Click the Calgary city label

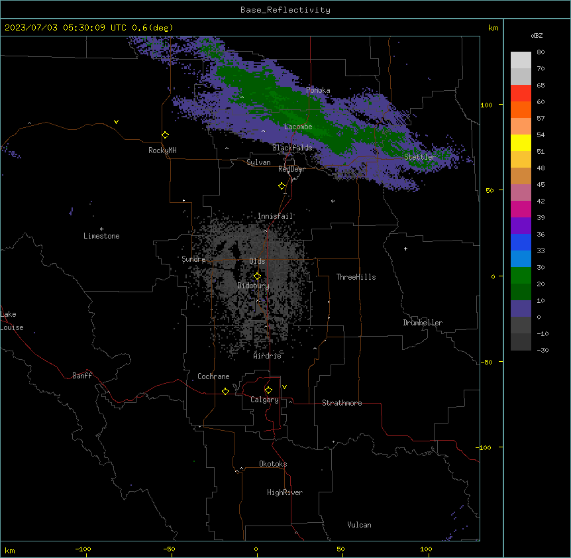(264, 400)
